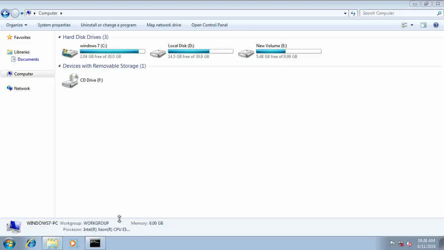Image resolution: width=444 pixels, height=250 pixels.
Task: Click the windows 7 (C:) label
Action: click(94, 46)
